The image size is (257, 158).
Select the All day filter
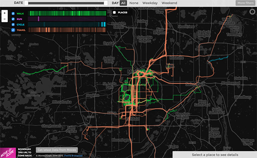click(x=123, y=3)
